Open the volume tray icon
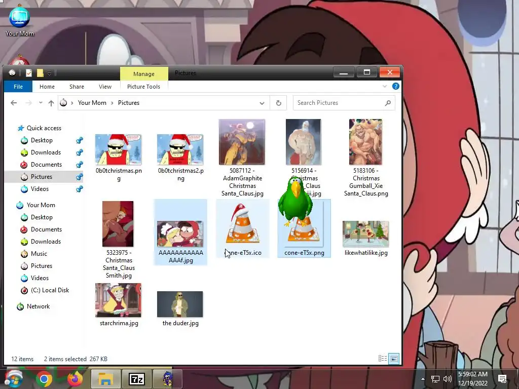The height and width of the screenshot is (389, 519). [448, 379]
